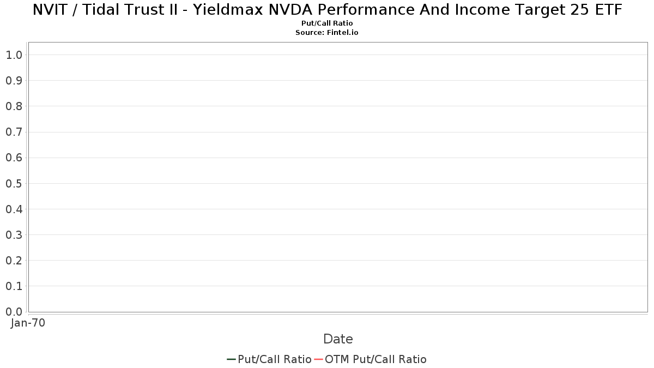The height and width of the screenshot is (368, 654).
Task: Click the 0.1 y-axis label
Action: click(14, 286)
